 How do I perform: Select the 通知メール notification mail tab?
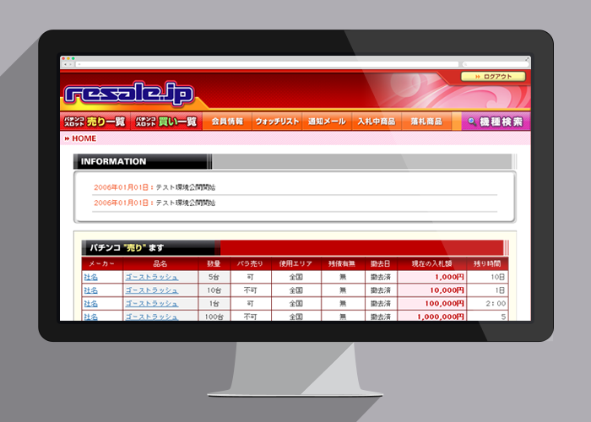[327, 122]
